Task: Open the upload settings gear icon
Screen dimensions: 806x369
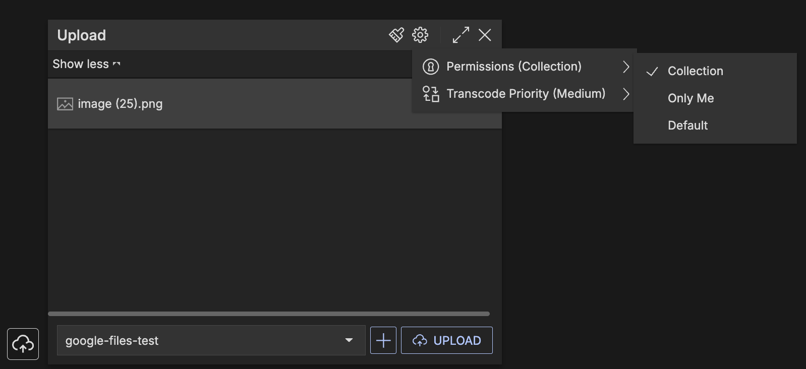Action: pos(420,35)
